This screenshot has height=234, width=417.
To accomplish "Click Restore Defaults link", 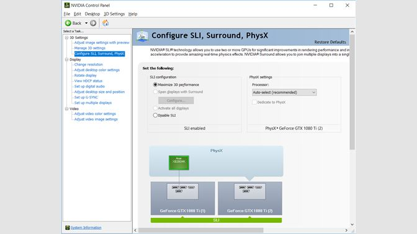I will coord(330,42).
